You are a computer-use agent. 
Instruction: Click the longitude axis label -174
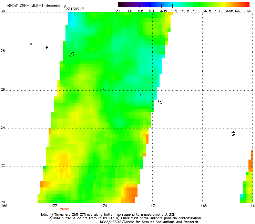coord(103,206)
